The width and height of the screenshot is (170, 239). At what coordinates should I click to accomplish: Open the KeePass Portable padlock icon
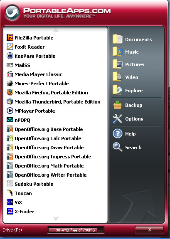tap(10, 56)
